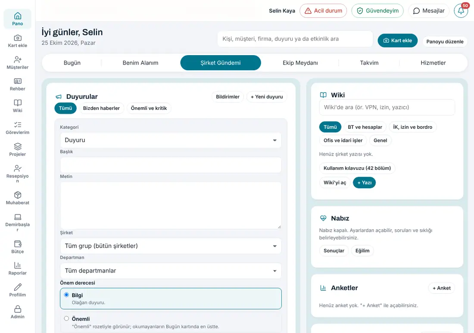This screenshot has height=333, width=474.
Task: Click the Metin text area
Action: point(171,205)
